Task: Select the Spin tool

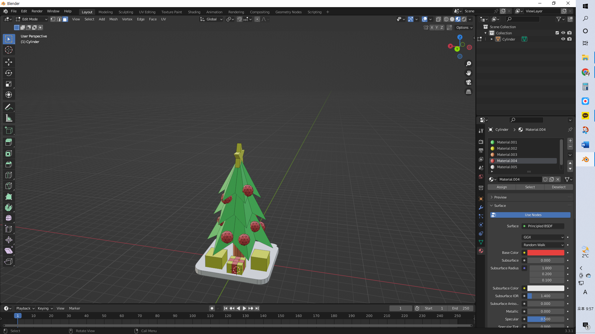Action: tap(9, 208)
